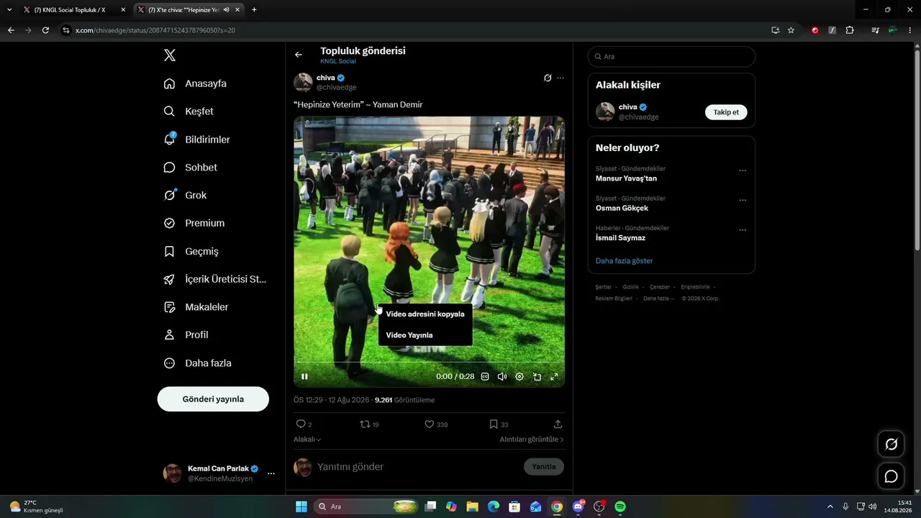
Task: Toggle picture-in-picture for the video
Action: (x=537, y=376)
